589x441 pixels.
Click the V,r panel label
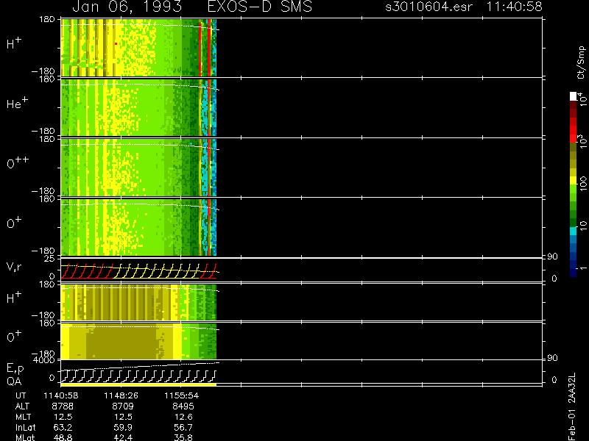coord(14,268)
